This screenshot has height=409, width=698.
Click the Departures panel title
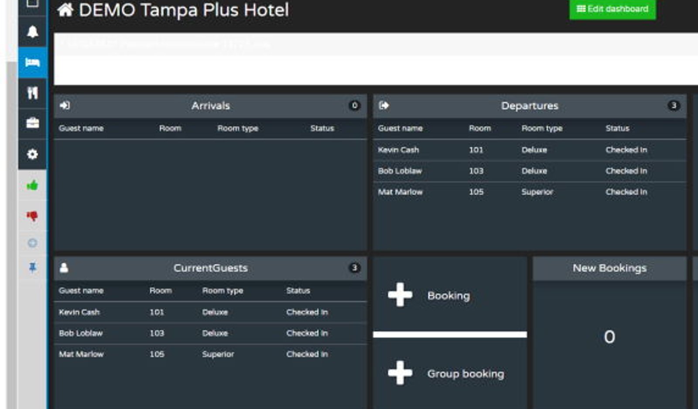[x=530, y=106]
